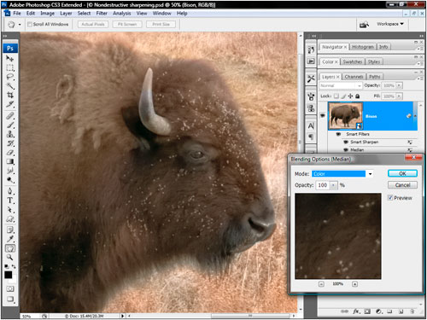Hide all Smart Filters

338,134
